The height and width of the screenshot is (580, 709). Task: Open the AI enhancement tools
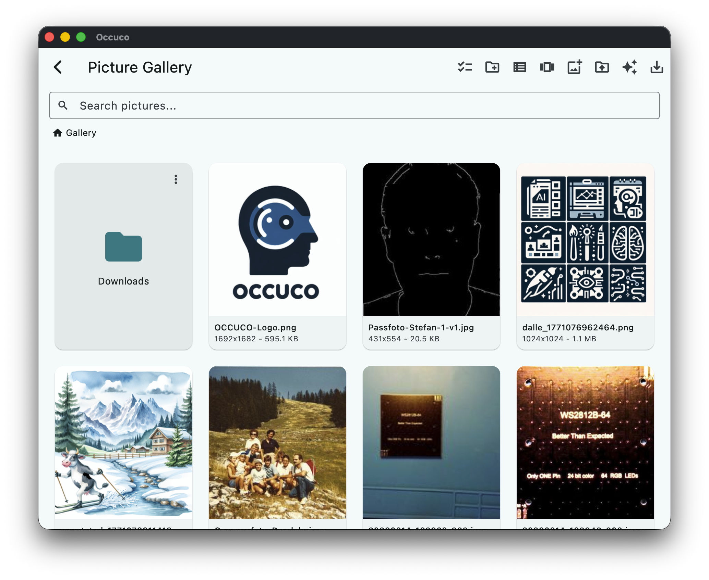coord(630,67)
